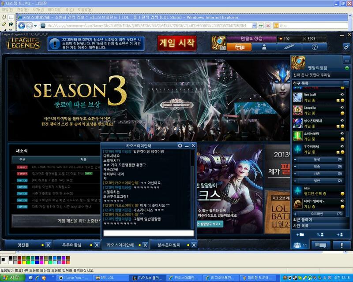Screen dimensions: 353x282
Task: Open the Paint 보기 menu
Action: pyautogui.click(x=38, y=10)
